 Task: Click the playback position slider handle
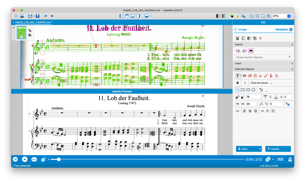coord(59,159)
